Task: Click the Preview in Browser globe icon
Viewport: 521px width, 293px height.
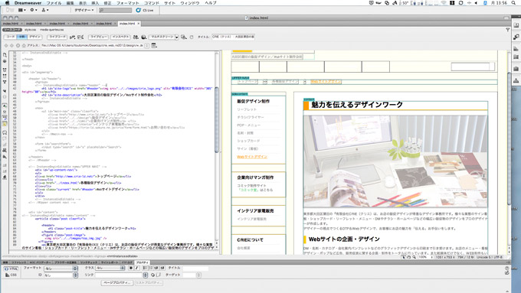Action: [143, 37]
